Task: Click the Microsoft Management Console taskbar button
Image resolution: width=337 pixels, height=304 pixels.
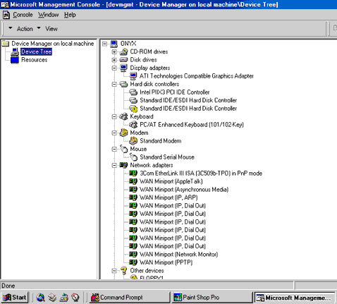Action: point(295,298)
